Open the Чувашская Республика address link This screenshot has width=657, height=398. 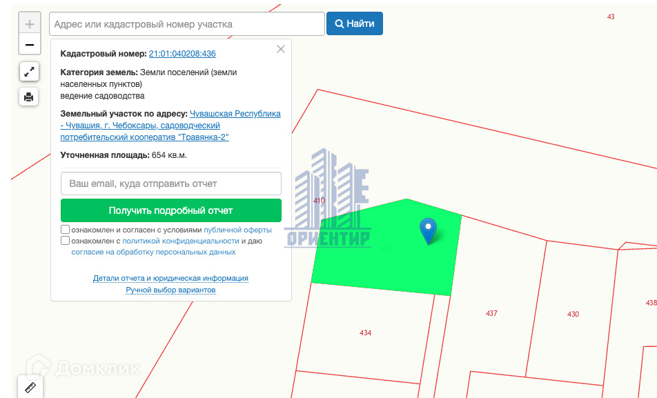tap(170, 126)
